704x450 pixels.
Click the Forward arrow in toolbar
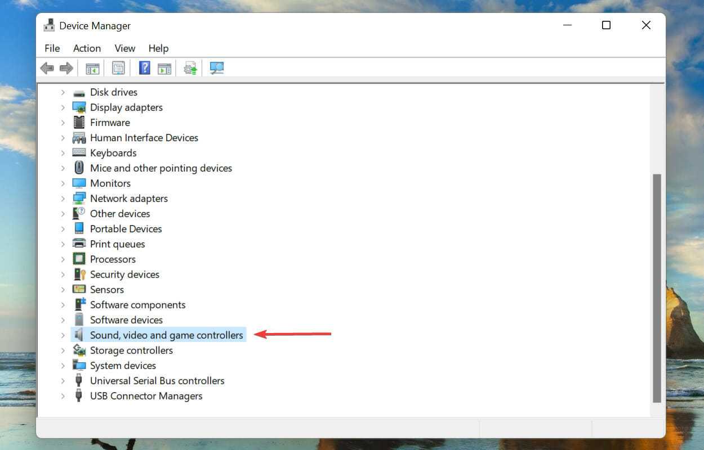tap(66, 68)
